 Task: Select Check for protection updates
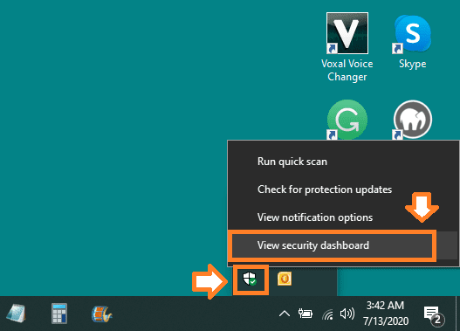(343, 190)
